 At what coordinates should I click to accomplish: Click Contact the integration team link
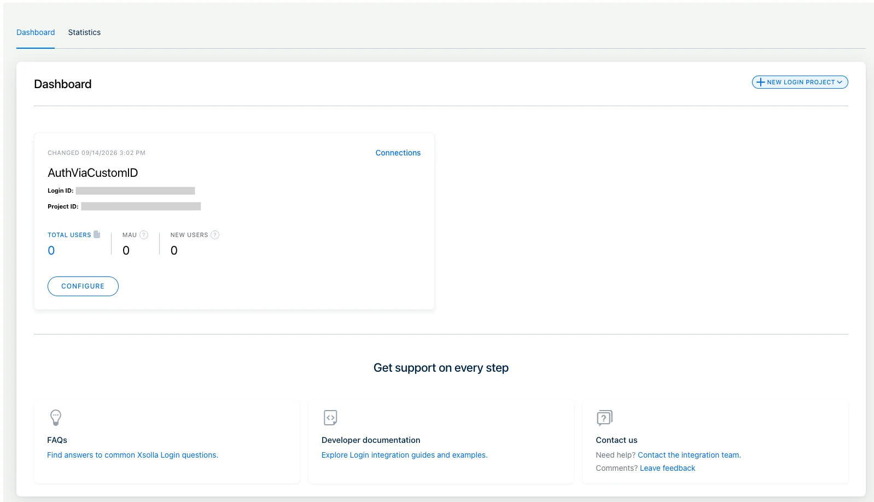(x=689, y=455)
